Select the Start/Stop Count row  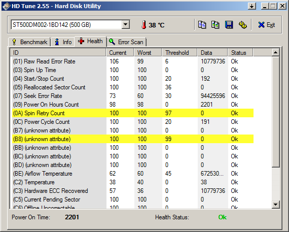pyautogui.click(x=133, y=79)
